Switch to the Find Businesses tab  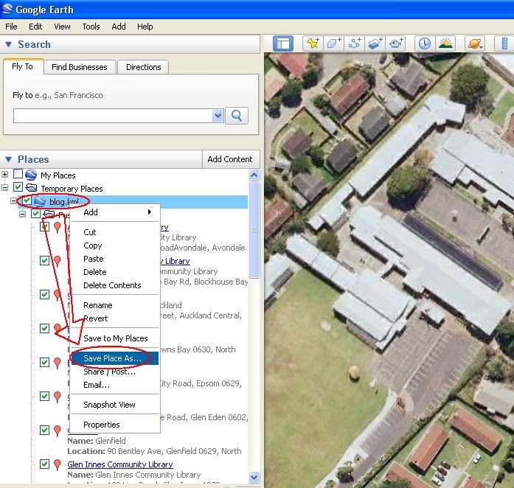point(80,67)
